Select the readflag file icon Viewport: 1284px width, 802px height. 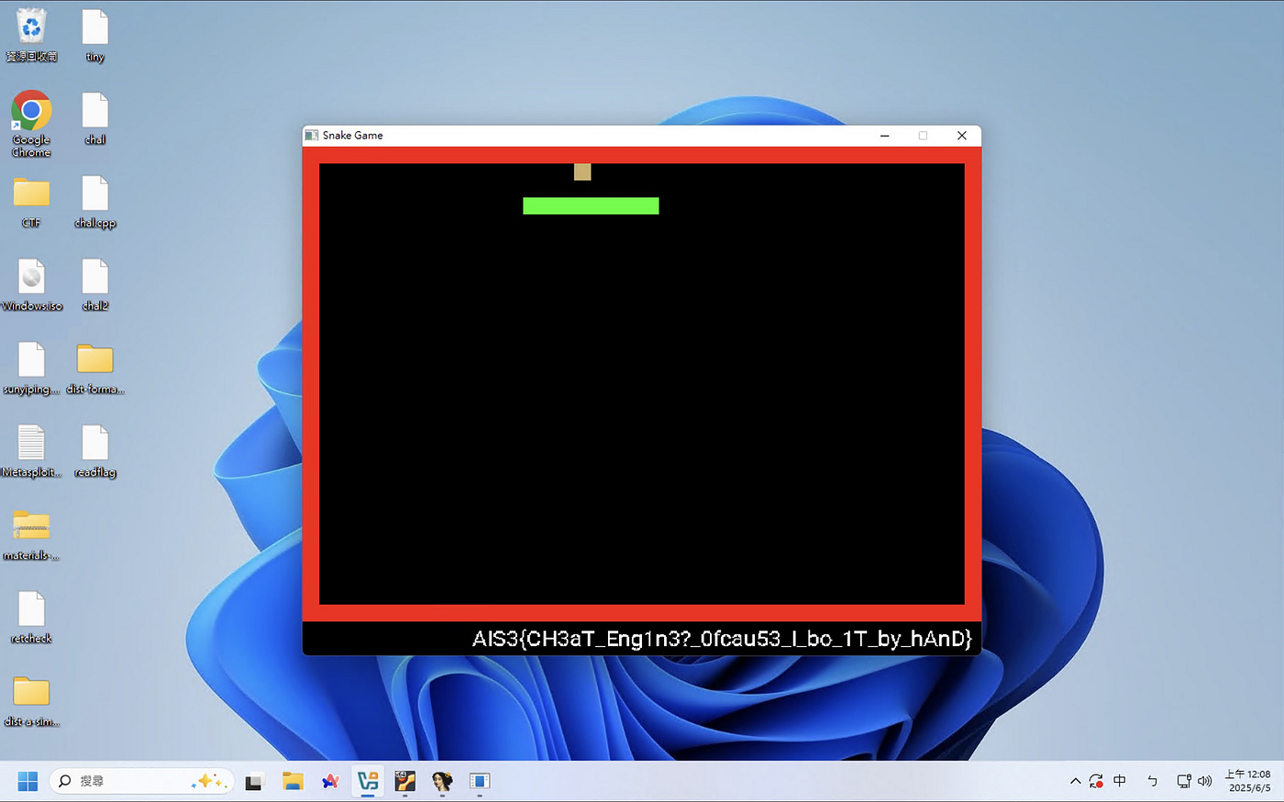click(95, 451)
